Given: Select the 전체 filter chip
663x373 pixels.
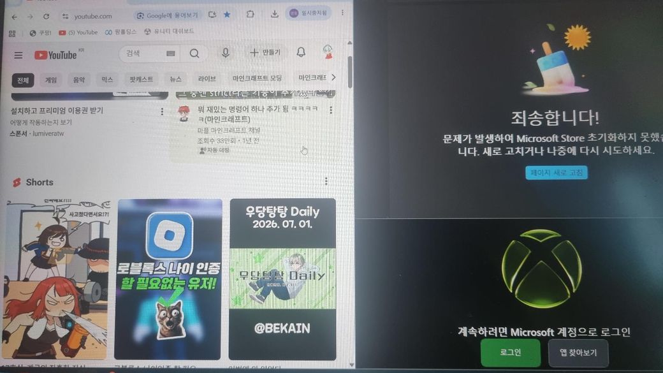Looking at the screenshot, I should 23,80.
